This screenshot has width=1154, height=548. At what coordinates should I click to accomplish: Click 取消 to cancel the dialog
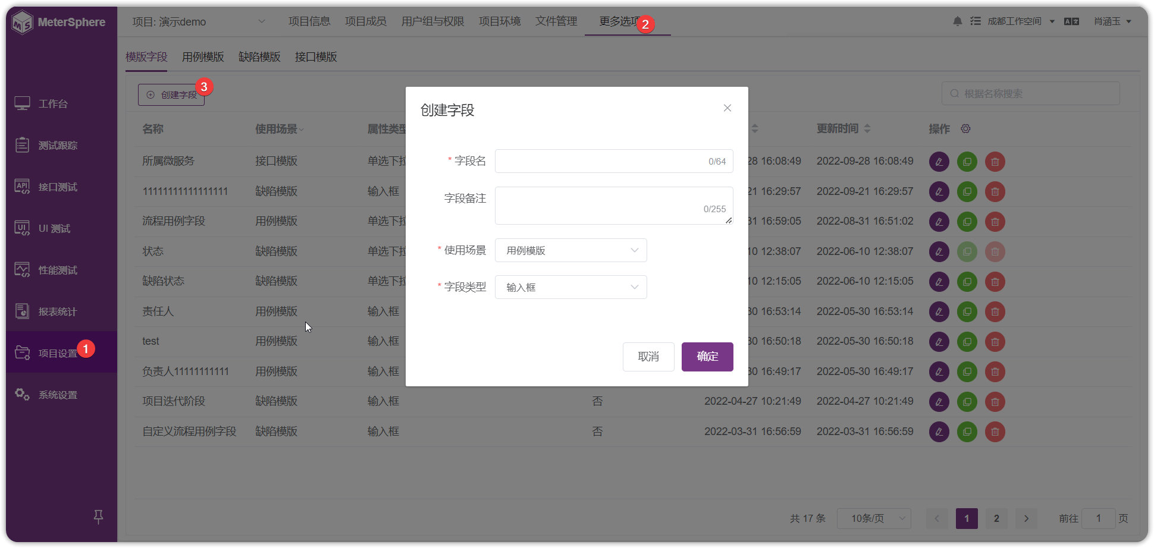click(648, 357)
